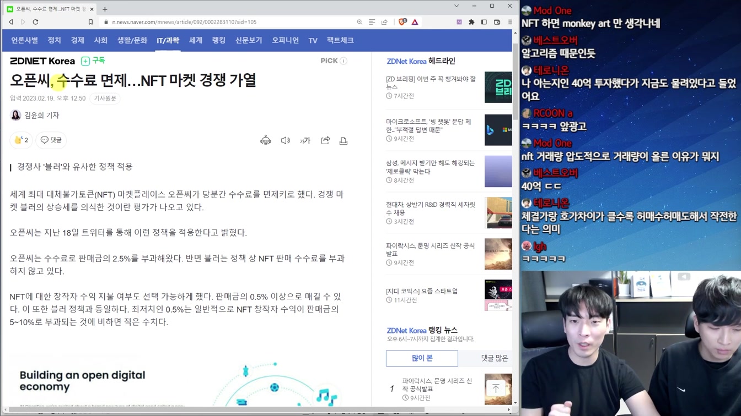The image size is (741, 416).
Task: Open ZDNet Korea 헤드라인 heading link
Action: 421,61
